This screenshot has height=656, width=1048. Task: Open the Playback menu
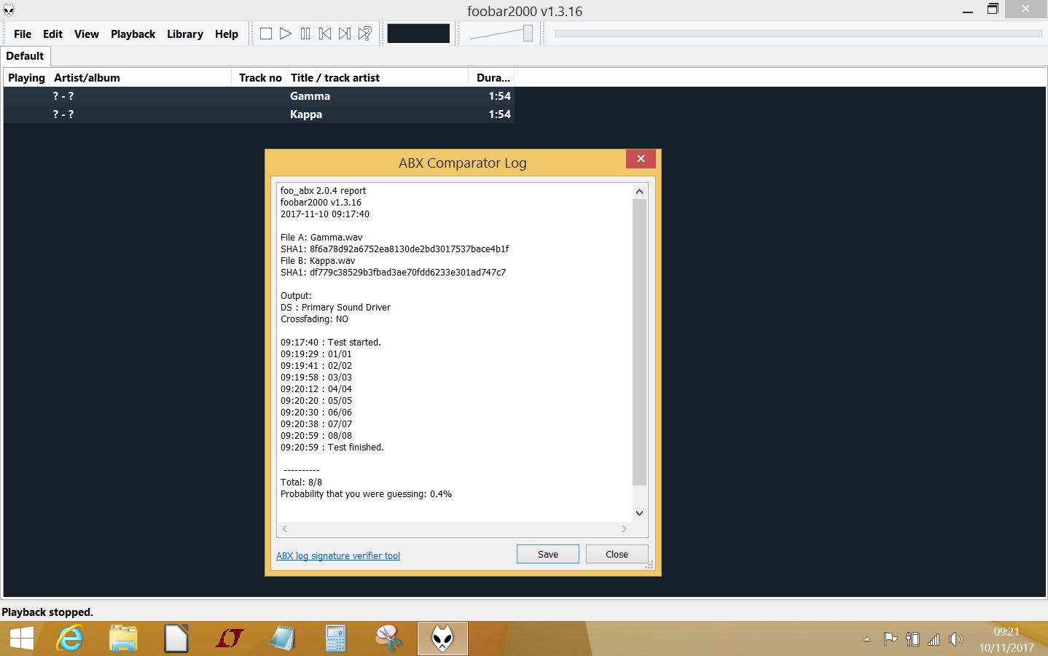click(x=133, y=34)
